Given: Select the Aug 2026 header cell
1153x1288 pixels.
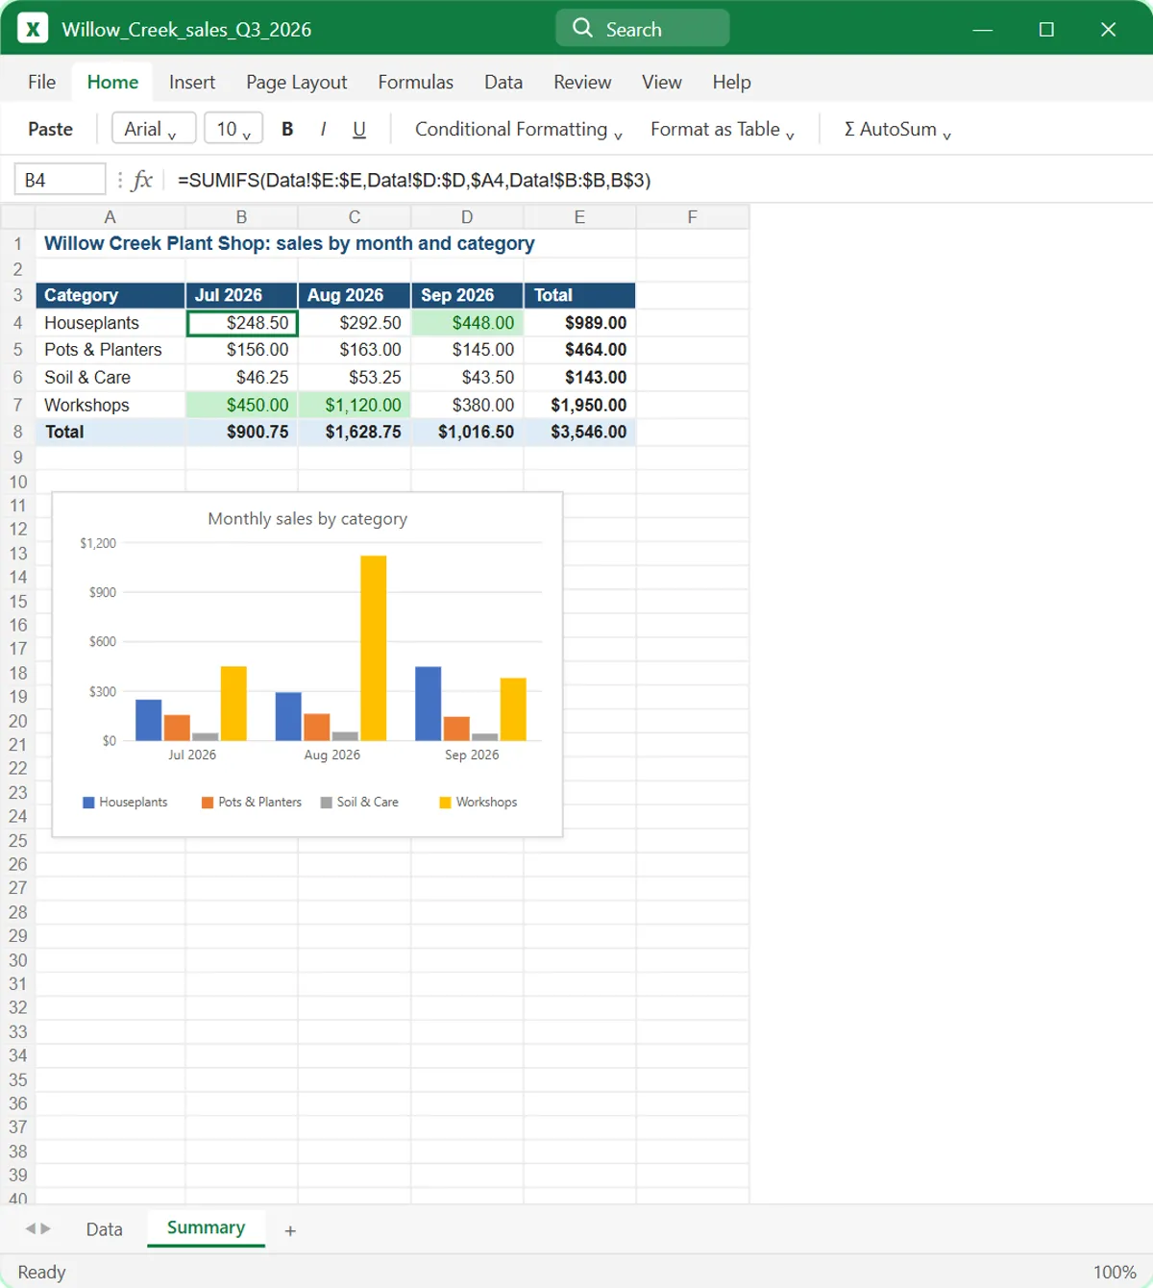Looking at the screenshot, I should click(x=355, y=295).
